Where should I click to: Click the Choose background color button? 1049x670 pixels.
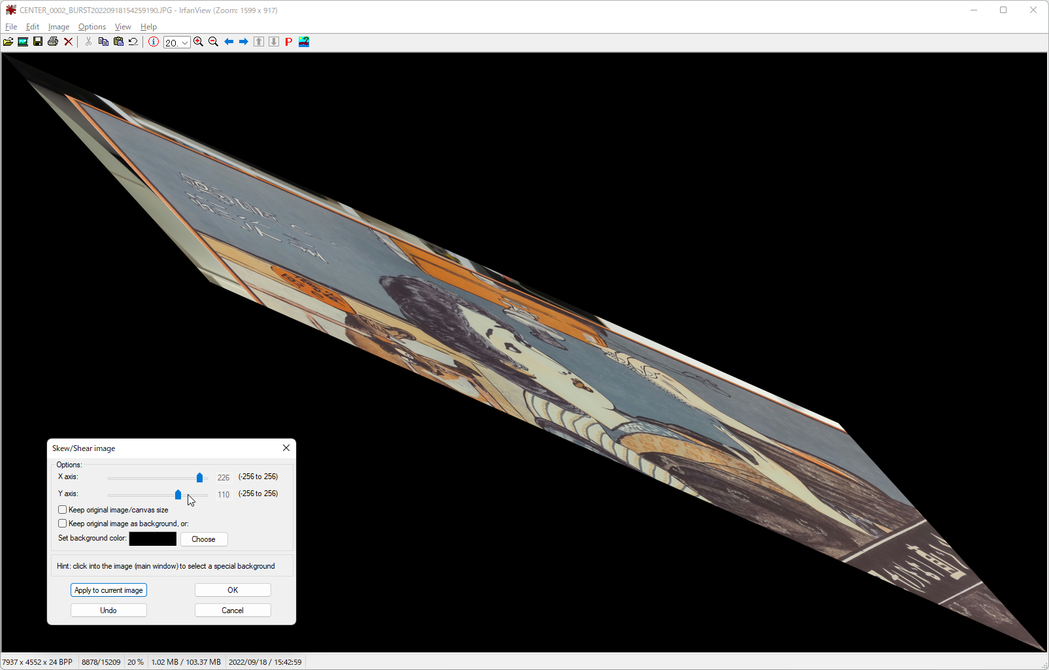(204, 539)
